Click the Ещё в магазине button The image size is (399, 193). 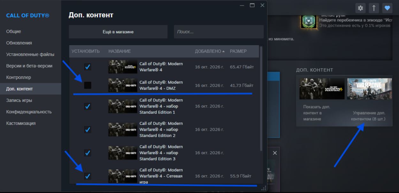[118, 32]
